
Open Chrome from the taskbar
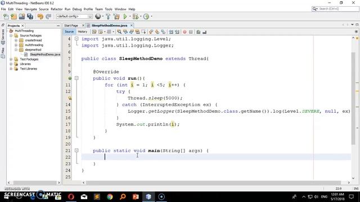[110, 197]
